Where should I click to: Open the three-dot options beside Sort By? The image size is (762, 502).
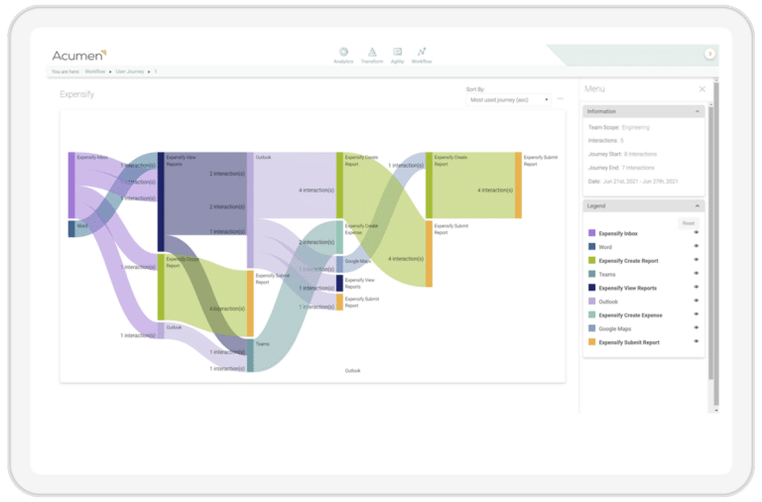561,99
